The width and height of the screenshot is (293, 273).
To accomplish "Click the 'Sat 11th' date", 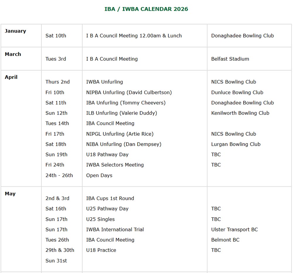I will coord(56,103).
